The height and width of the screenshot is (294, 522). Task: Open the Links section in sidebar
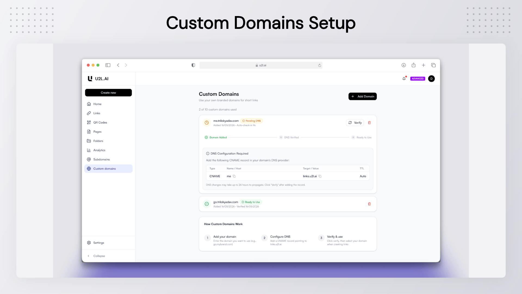click(x=108, y=113)
